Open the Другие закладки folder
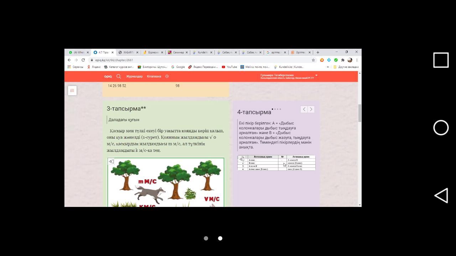Viewport: 456px width, 256px height. point(346,67)
